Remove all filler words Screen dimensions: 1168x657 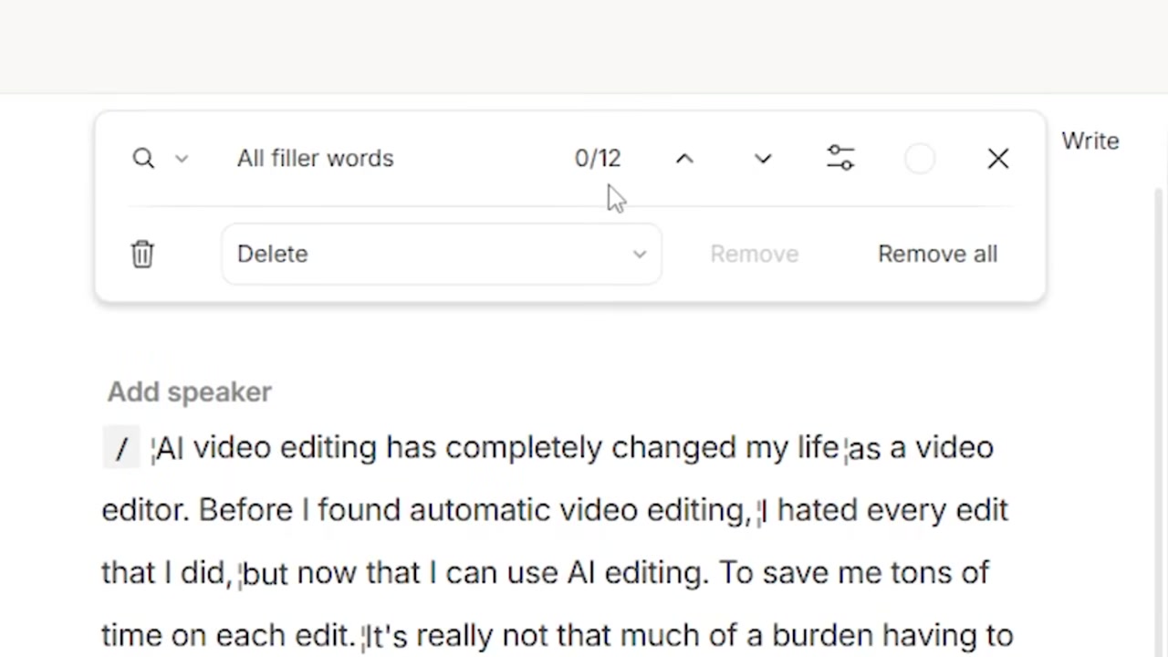937,254
